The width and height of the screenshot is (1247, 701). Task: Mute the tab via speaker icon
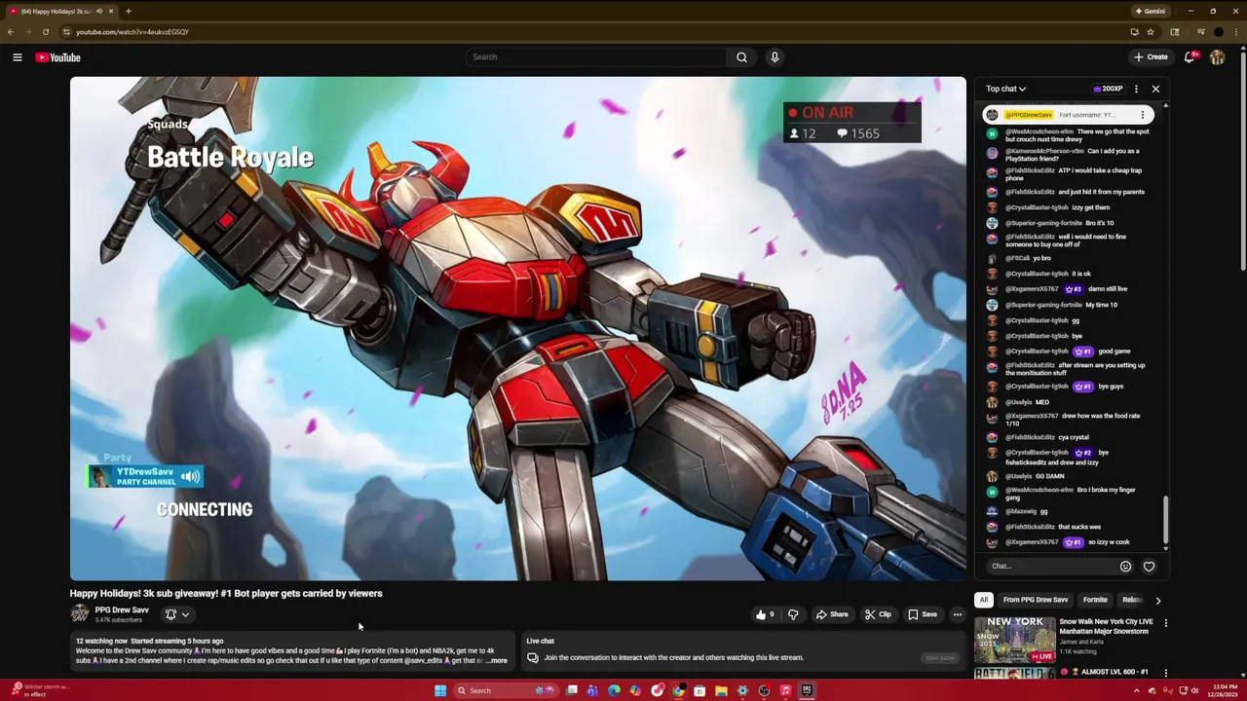pyautogui.click(x=99, y=11)
